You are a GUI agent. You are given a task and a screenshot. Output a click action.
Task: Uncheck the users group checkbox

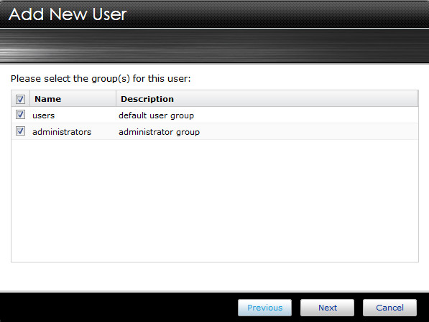click(x=20, y=115)
